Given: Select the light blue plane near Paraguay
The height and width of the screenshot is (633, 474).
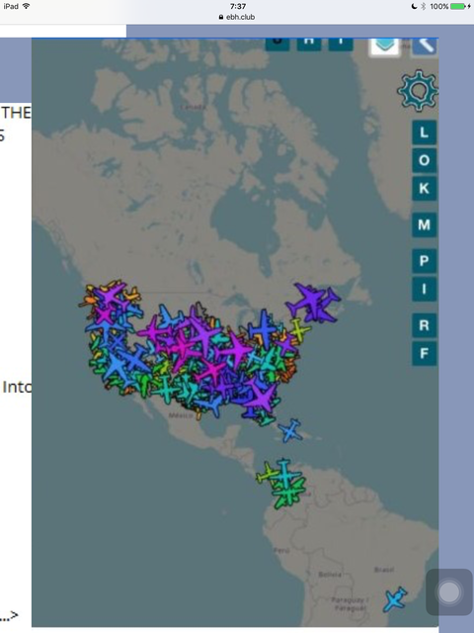Looking at the screenshot, I should [x=395, y=599].
